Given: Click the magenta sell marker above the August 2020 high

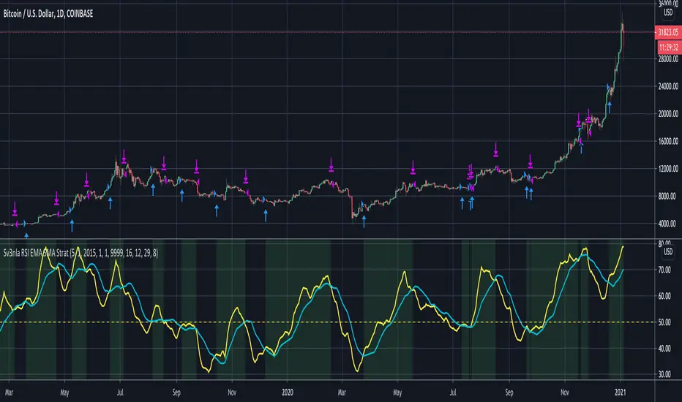Looking at the screenshot, I should (x=497, y=149).
